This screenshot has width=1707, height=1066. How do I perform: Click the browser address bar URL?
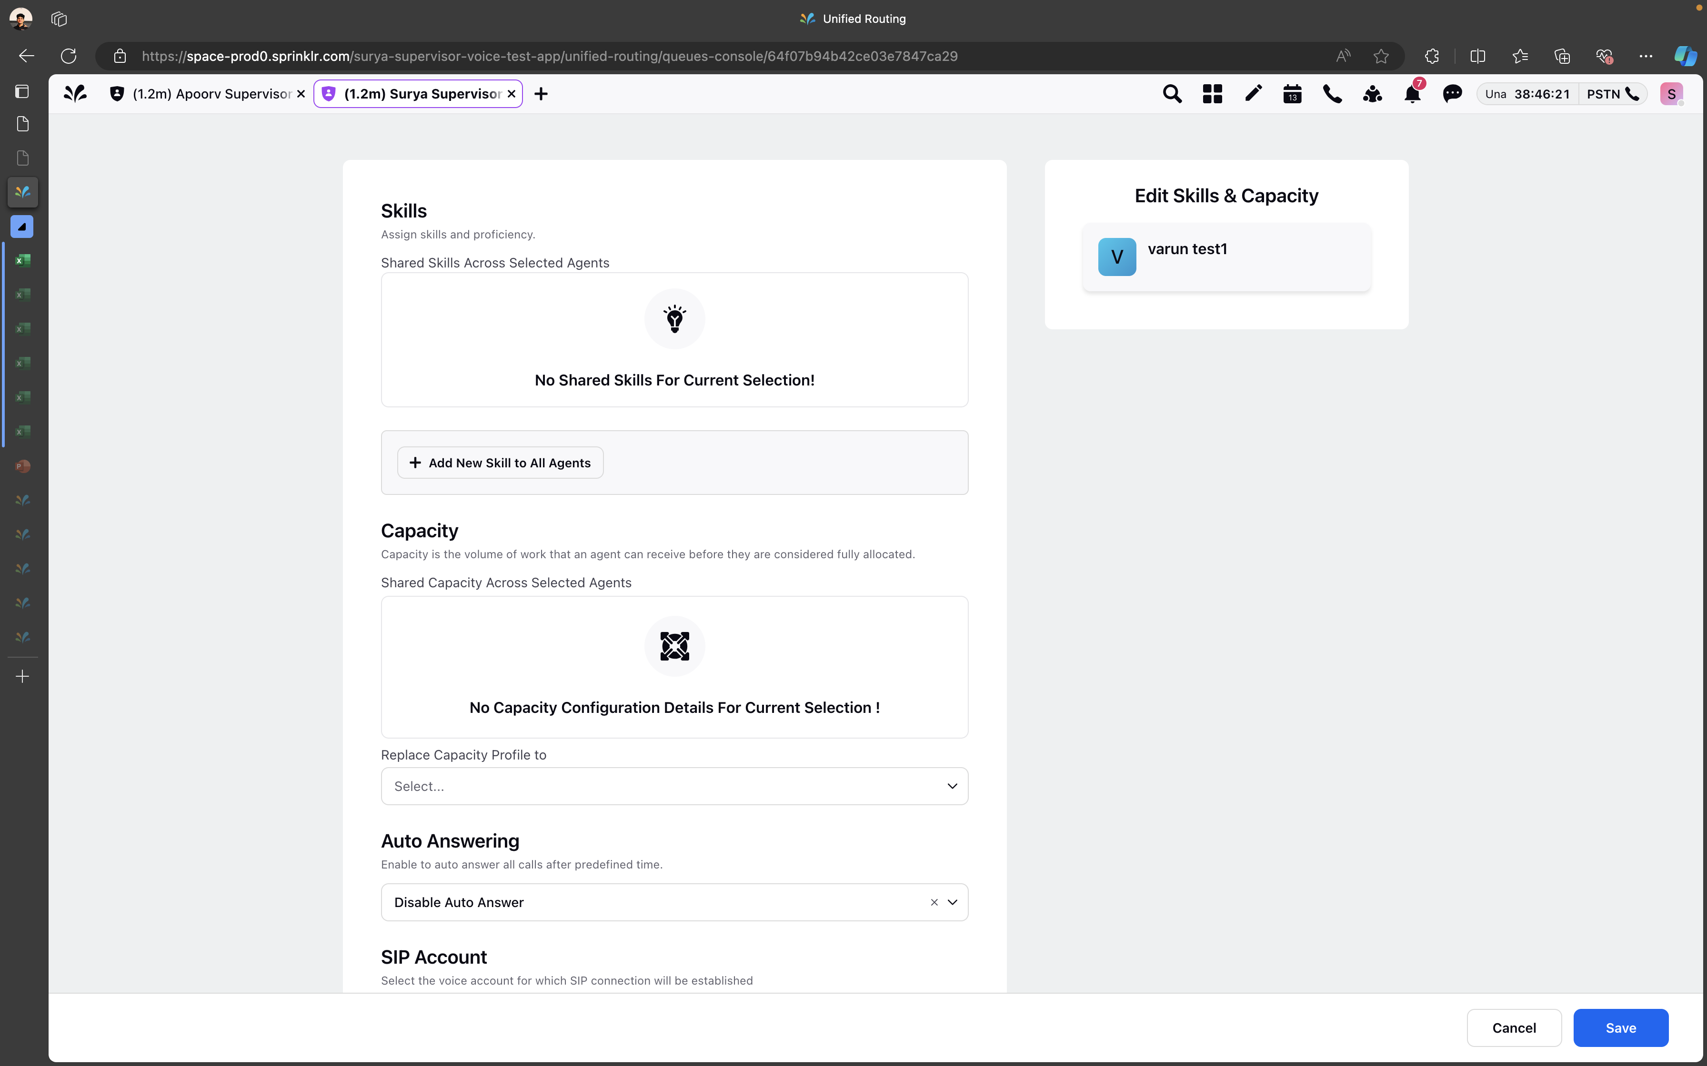pyautogui.click(x=550, y=56)
